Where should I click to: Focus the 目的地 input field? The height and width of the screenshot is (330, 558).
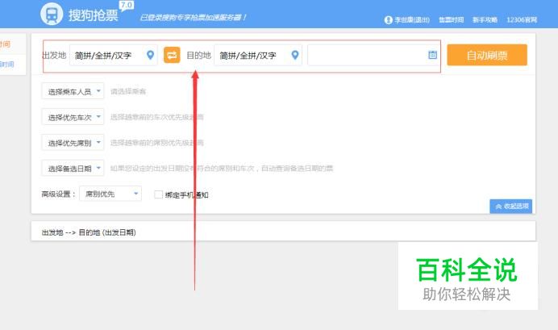pos(258,55)
